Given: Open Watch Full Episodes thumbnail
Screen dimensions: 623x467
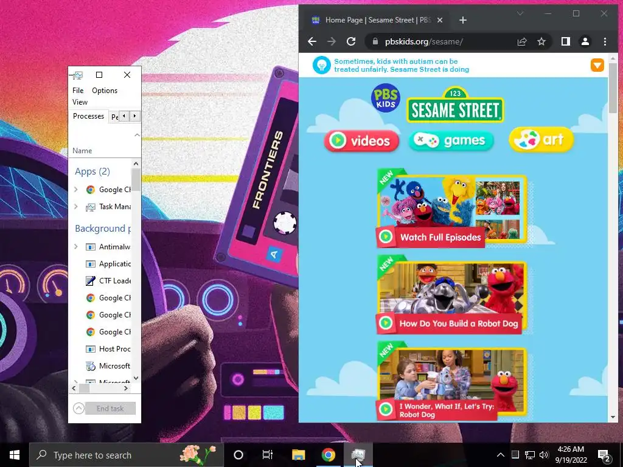Looking at the screenshot, I should tap(452, 209).
